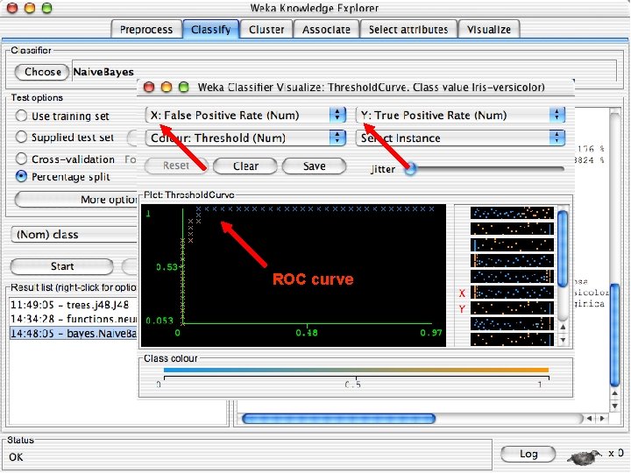The image size is (631, 473).
Task: Click the NaiveBayes classifier text field
Action: coord(344,72)
